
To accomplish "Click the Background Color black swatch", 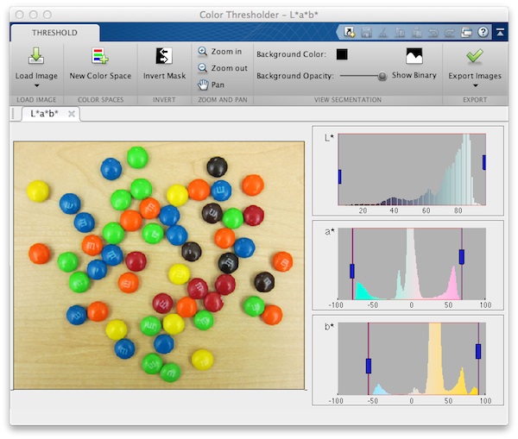I will click(x=342, y=54).
